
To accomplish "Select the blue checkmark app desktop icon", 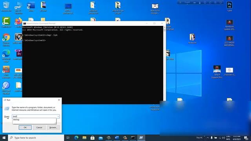I will (6, 88).
